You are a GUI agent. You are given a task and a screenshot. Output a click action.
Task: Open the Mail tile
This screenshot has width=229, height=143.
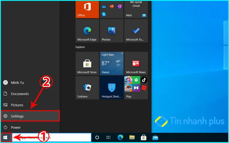(x=136, y=9)
